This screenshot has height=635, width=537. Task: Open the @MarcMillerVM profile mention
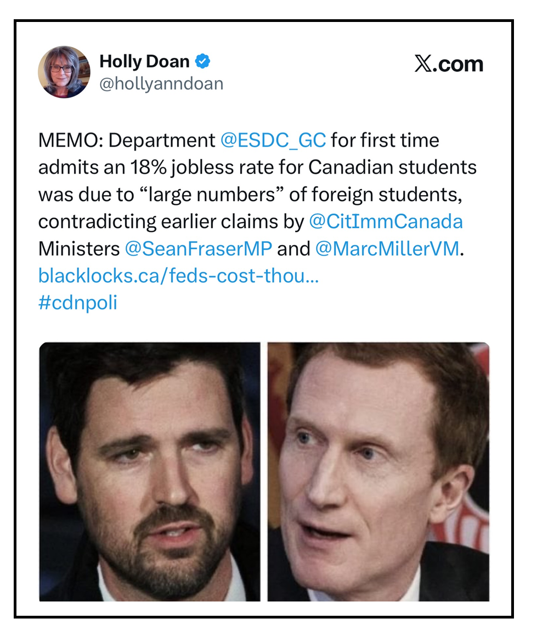387,248
